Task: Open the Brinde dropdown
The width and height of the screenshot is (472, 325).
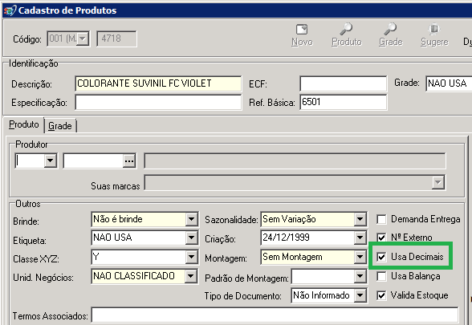Action: click(191, 219)
